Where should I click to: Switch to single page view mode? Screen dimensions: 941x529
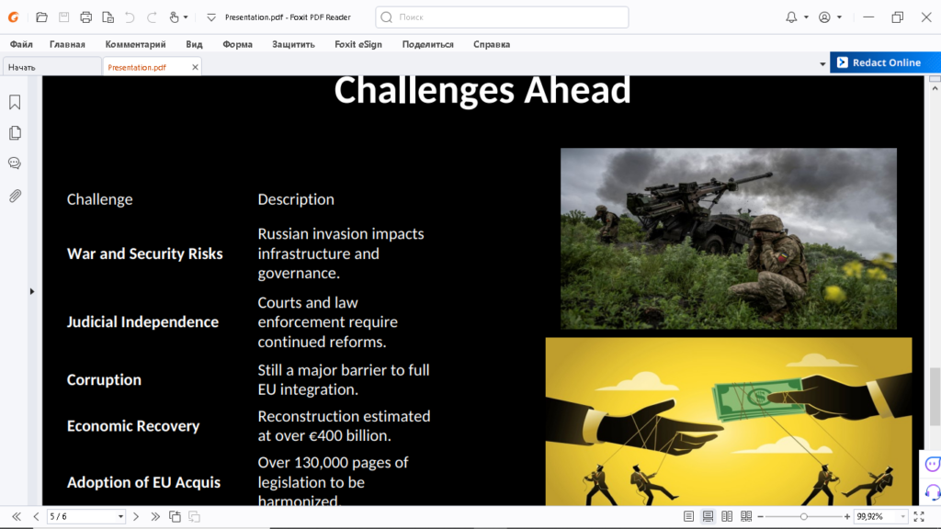[x=689, y=517]
